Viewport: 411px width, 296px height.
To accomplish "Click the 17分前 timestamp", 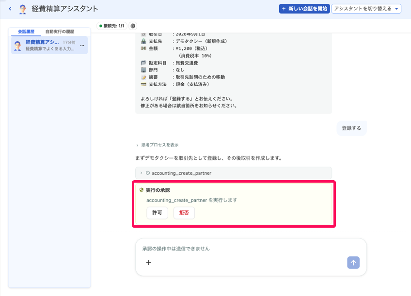I will click(69, 42).
